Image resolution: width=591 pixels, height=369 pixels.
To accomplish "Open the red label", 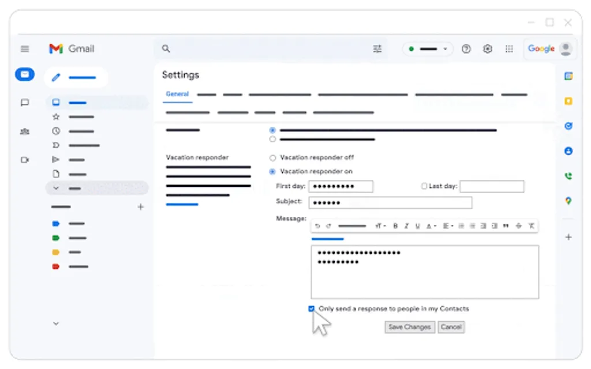I will coord(56,266).
